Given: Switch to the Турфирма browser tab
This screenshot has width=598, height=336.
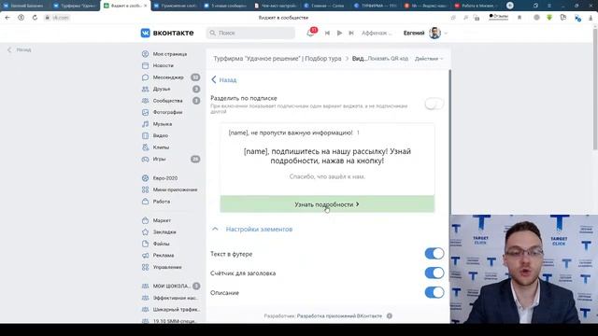Looking at the screenshot, I should pos(75,6).
